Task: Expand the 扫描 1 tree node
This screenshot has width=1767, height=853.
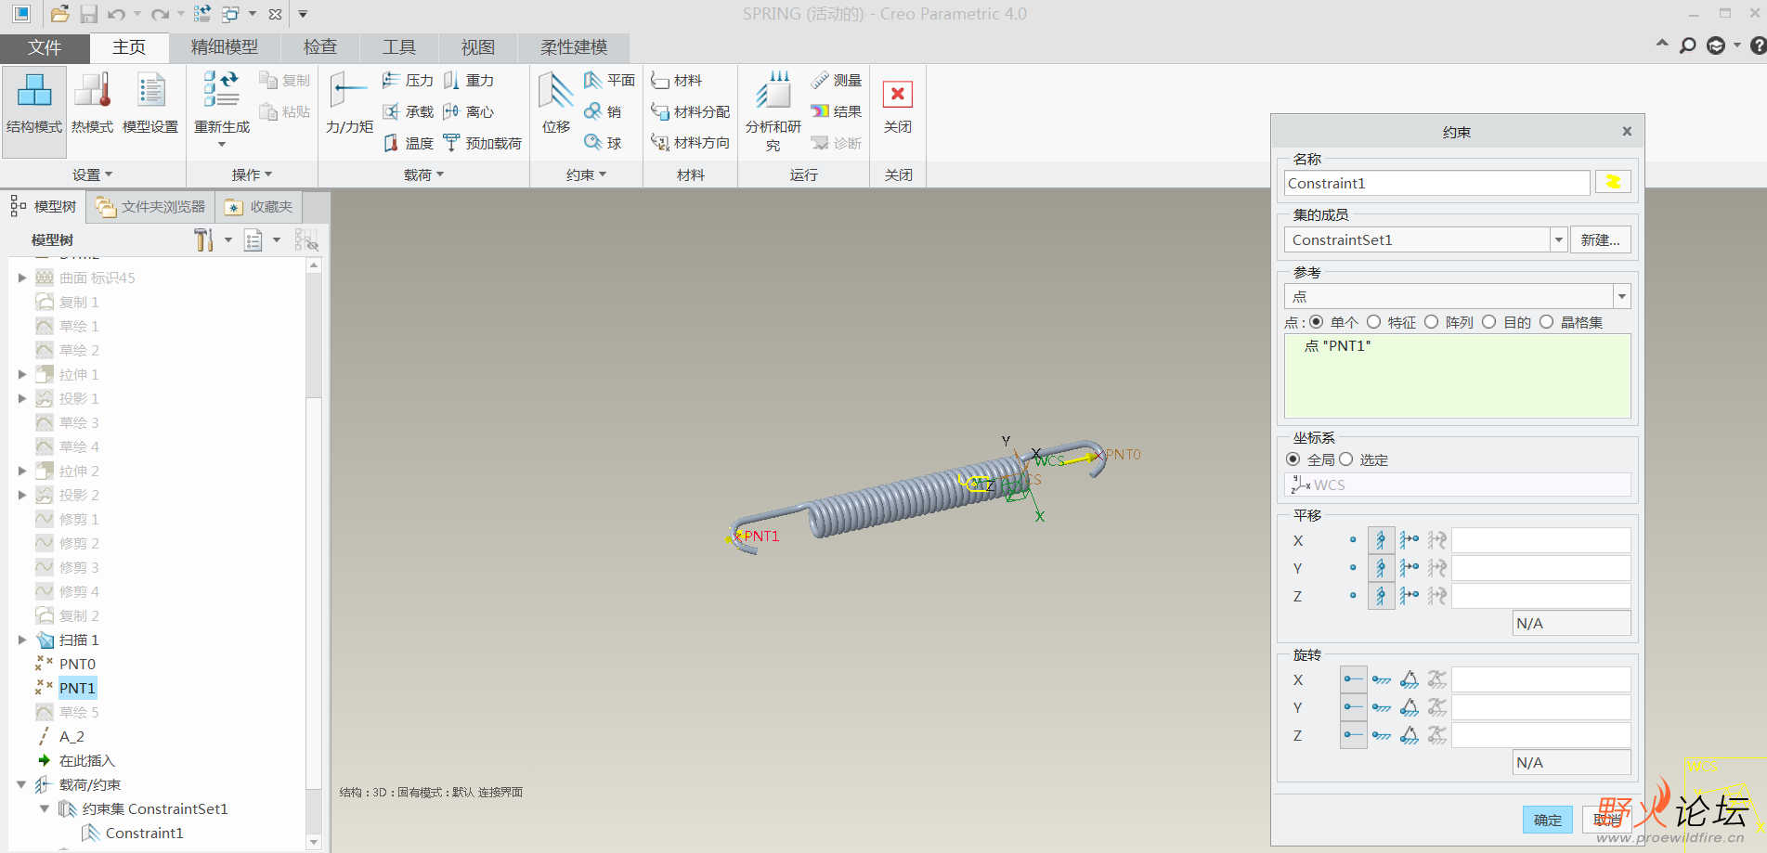Action: [22, 640]
